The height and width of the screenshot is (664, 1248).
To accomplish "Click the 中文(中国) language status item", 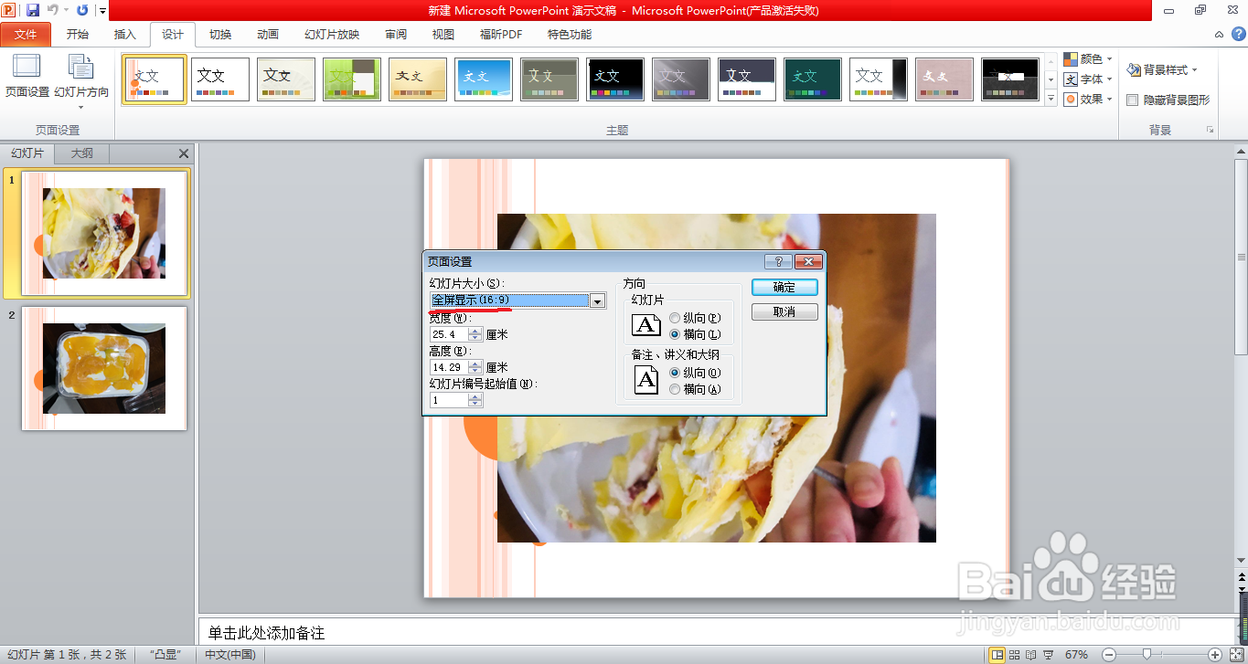I will pos(230,655).
